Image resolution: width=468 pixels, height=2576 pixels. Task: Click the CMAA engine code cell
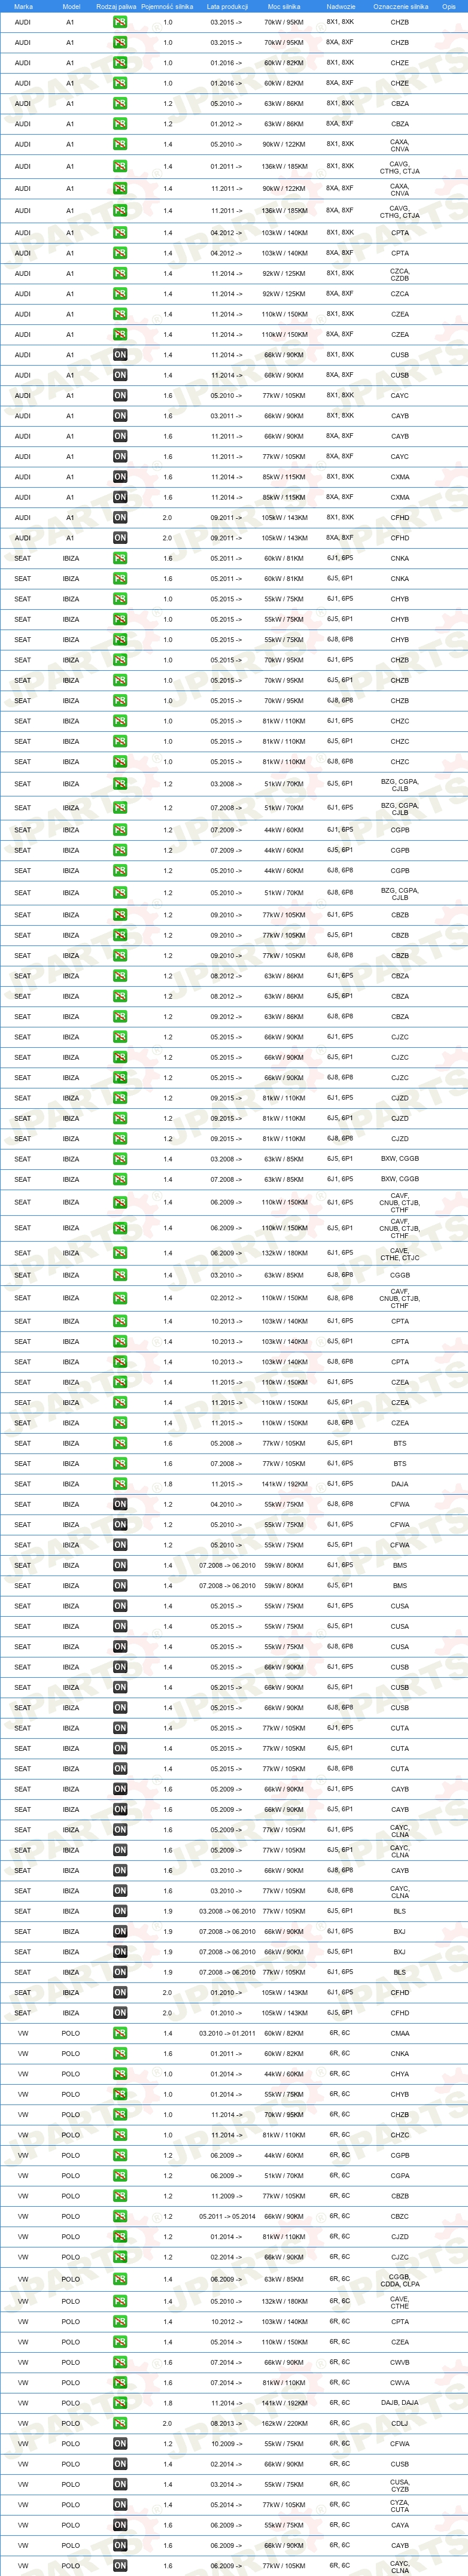(x=400, y=2033)
